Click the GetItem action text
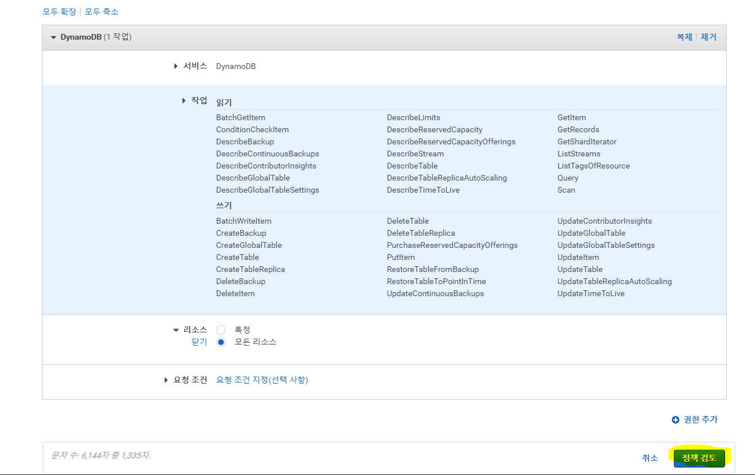The width and height of the screenshot is (755, 475). 572,117
